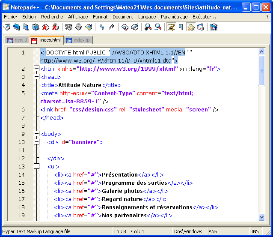This screenshot has height=237, width=273.
Task: Save the document using the toolbar icon
Action: (26, 27)
